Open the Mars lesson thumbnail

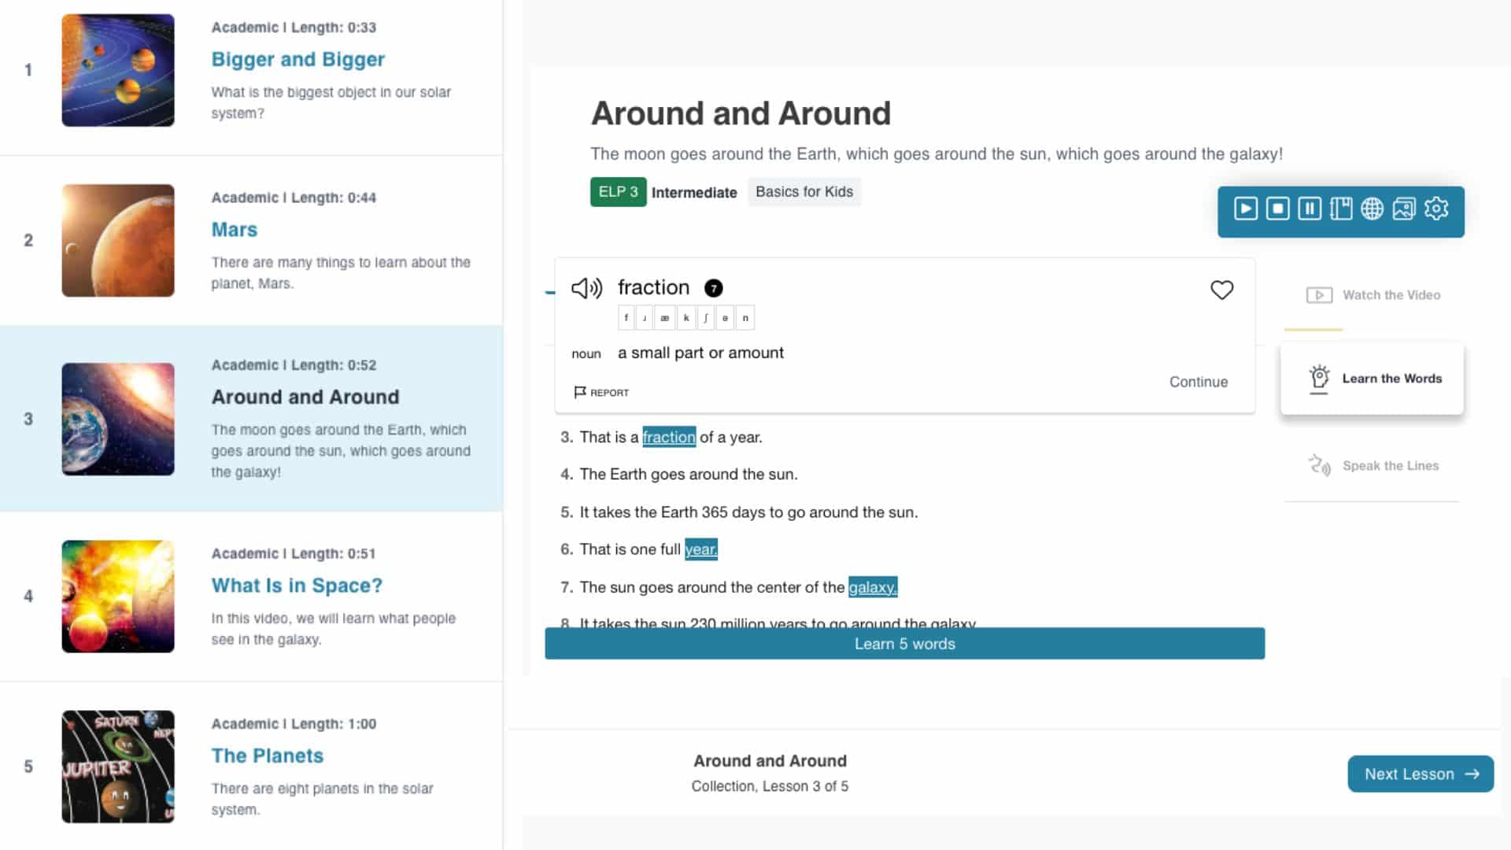118,241
